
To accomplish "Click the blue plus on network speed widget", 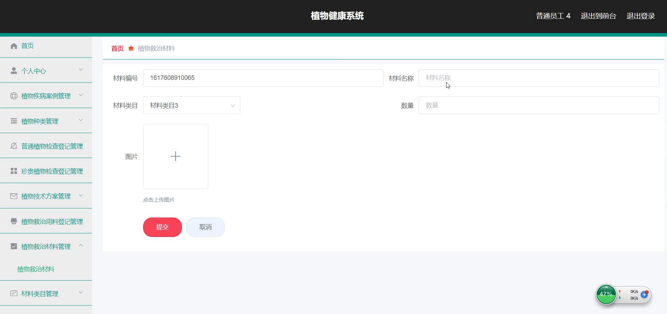I will (644, 295).
